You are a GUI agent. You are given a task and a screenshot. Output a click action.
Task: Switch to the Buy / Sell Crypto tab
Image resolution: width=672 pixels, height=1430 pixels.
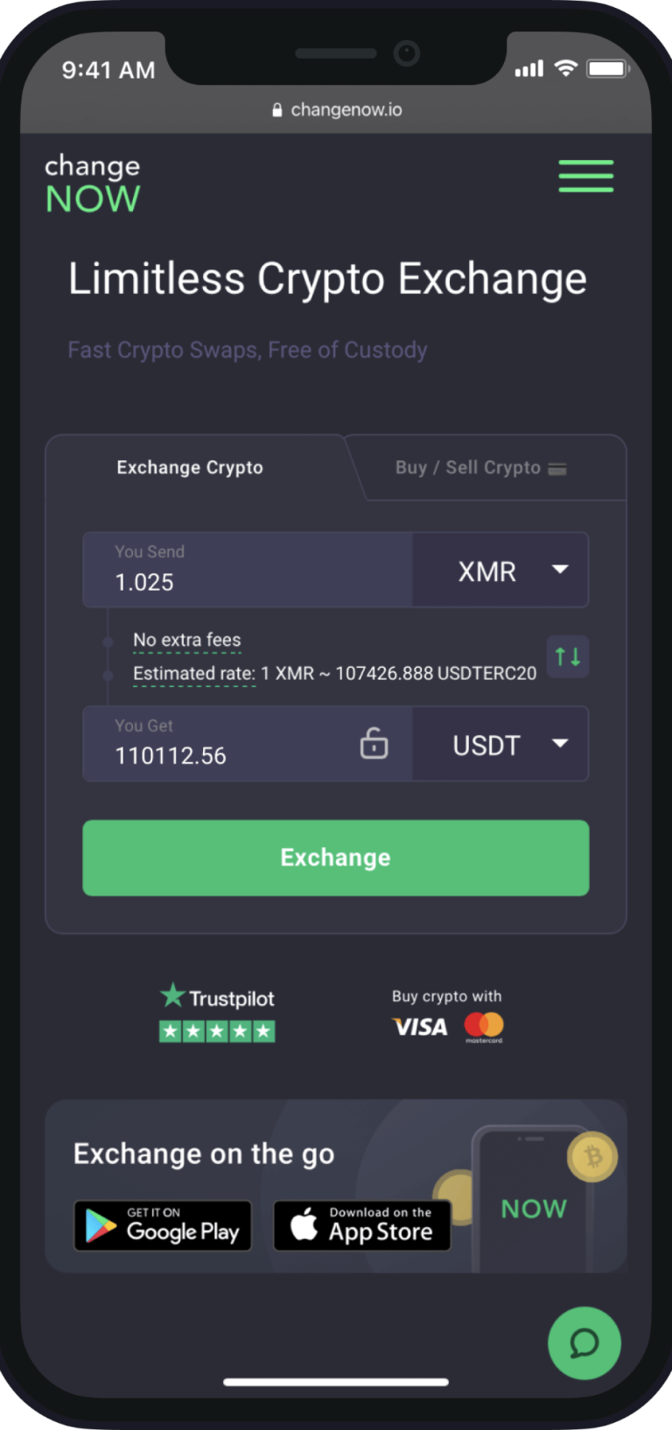point(481,468)
